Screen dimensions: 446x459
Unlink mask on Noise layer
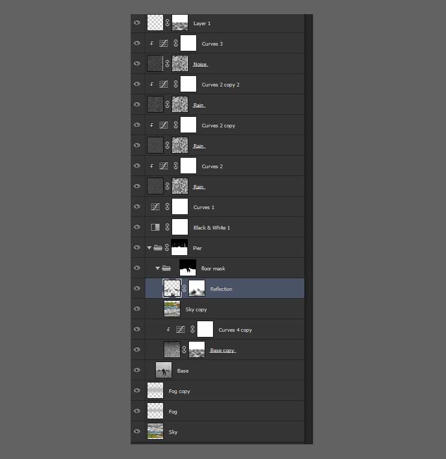[167, 63]
